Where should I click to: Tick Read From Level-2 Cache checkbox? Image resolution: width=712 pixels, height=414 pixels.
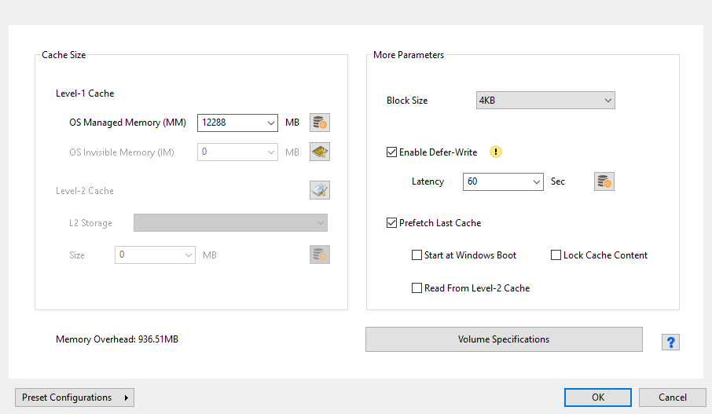click(417, 288)
